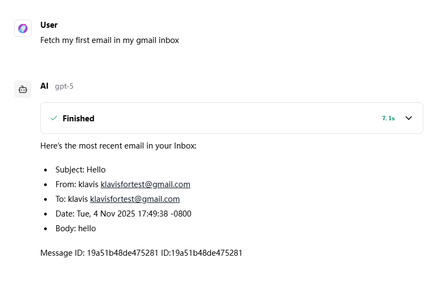Click the 'Fetch my first email' message text

point(109,40)
